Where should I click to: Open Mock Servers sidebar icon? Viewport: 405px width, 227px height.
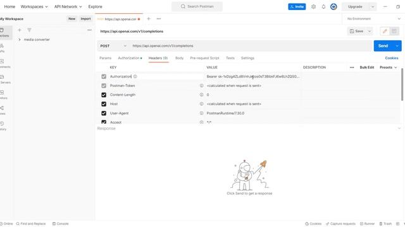pyautogui.click(x=3, y=79)
